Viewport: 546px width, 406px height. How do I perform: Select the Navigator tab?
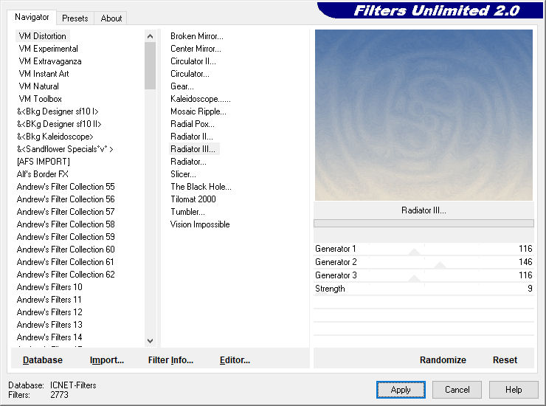coord(32,17)
